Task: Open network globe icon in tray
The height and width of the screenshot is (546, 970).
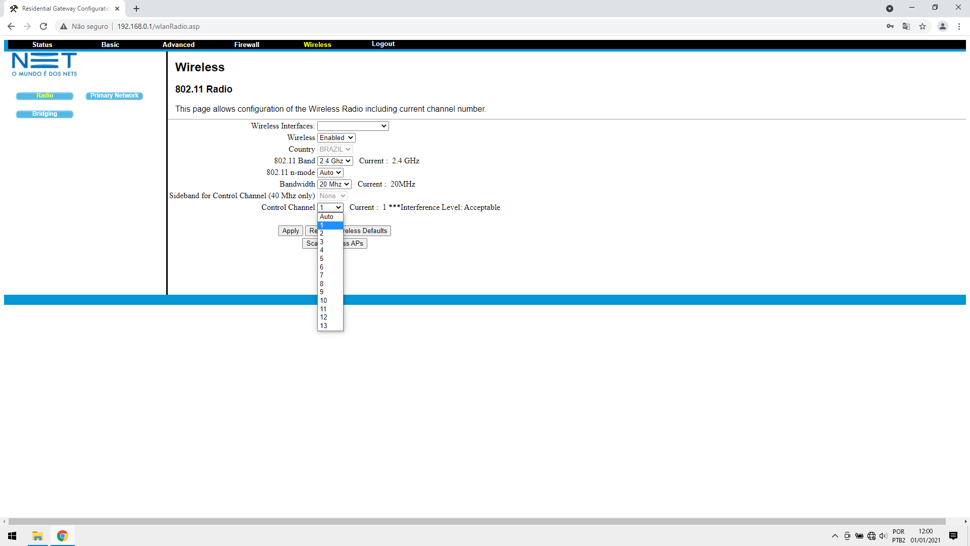Action: (871, 536)
